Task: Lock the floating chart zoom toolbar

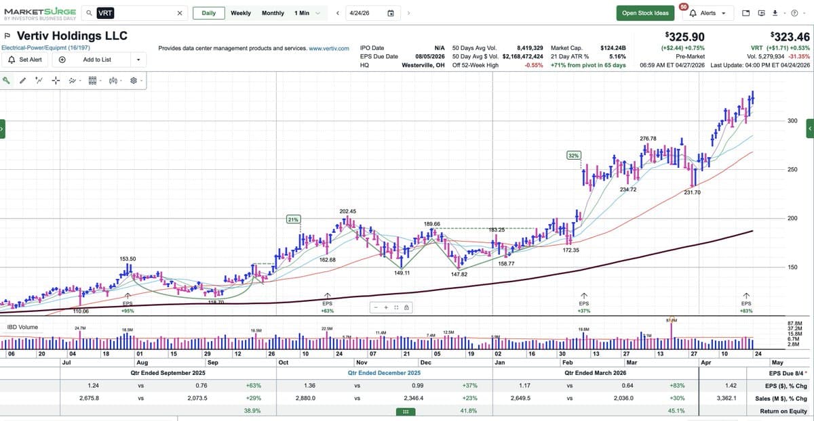Action: [406, 307]
